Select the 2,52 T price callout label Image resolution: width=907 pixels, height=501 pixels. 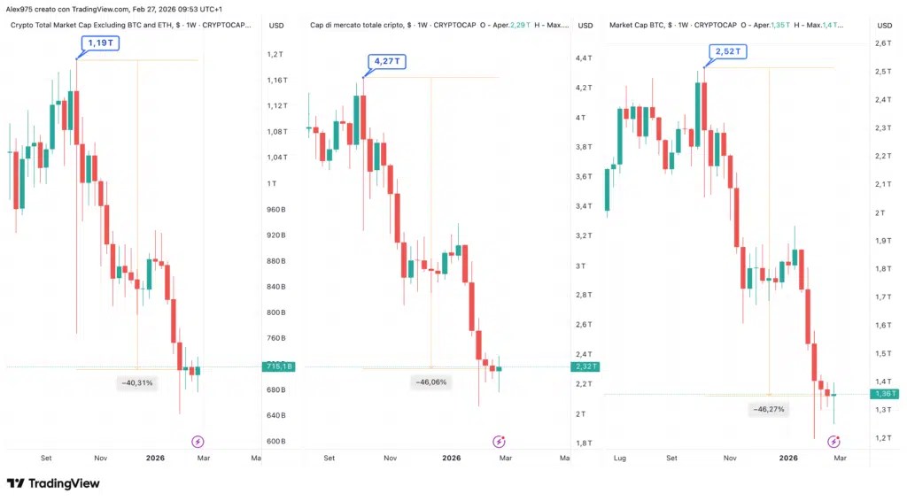tap(728, 51)
